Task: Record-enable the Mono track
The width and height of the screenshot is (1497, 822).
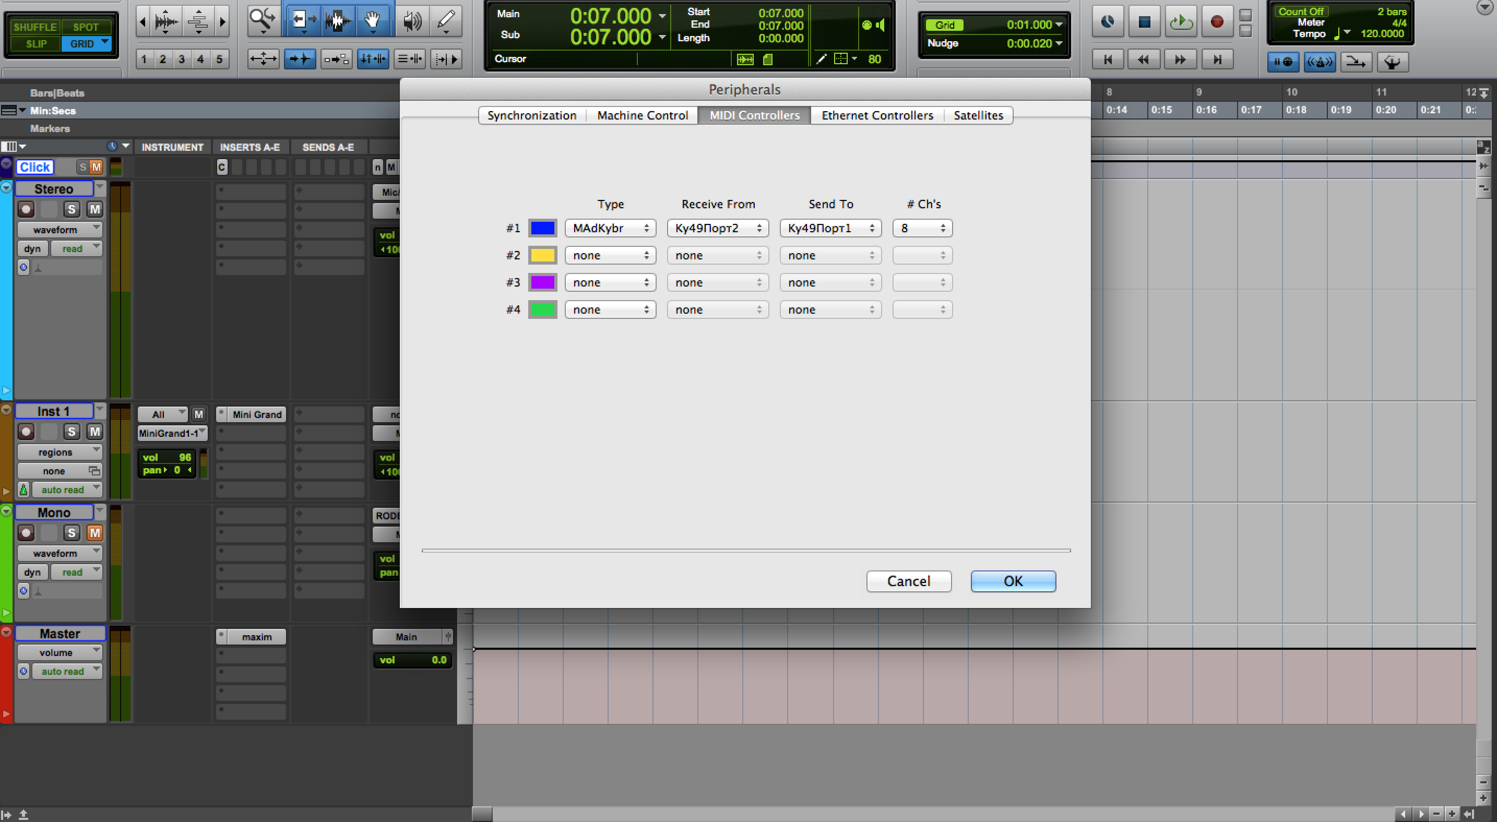Action: tap(26, 533)
